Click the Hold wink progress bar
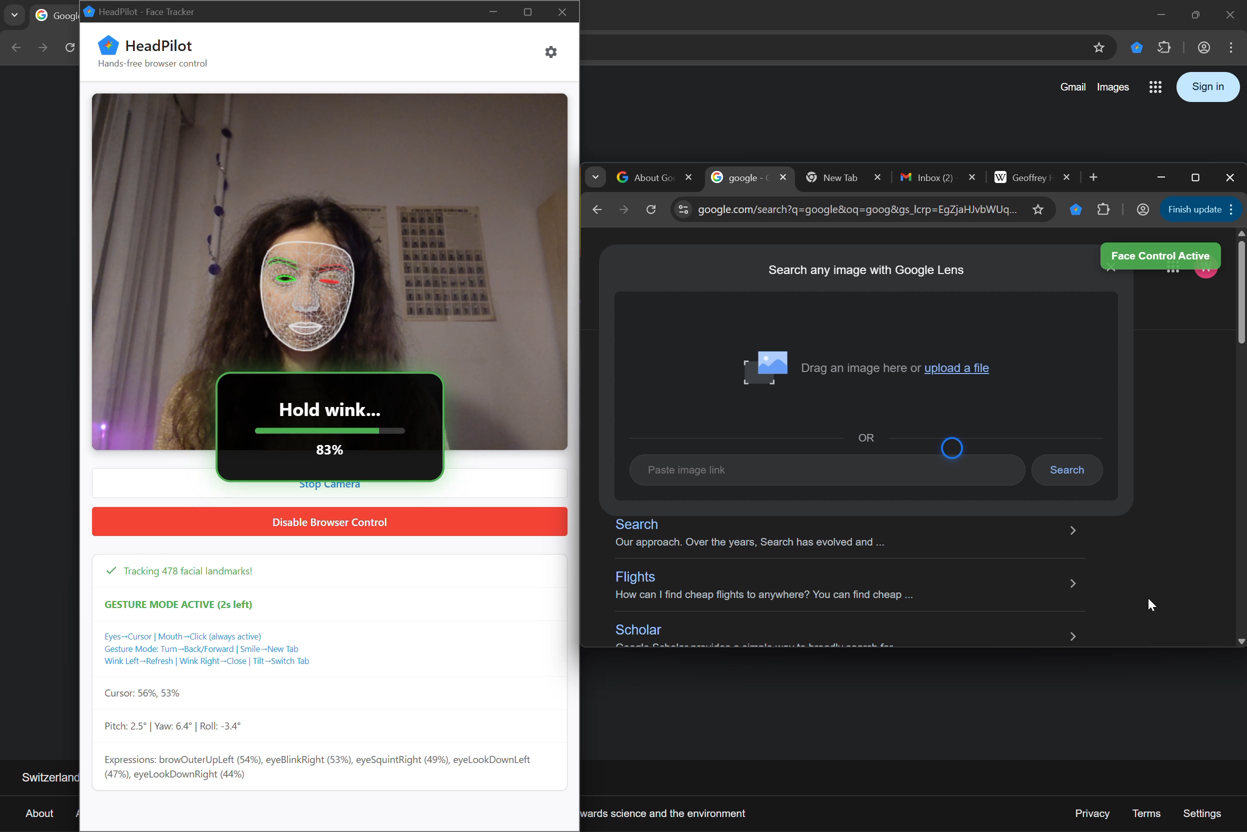1247x832 pixels. pyautogui.click(x=329, y=431)
